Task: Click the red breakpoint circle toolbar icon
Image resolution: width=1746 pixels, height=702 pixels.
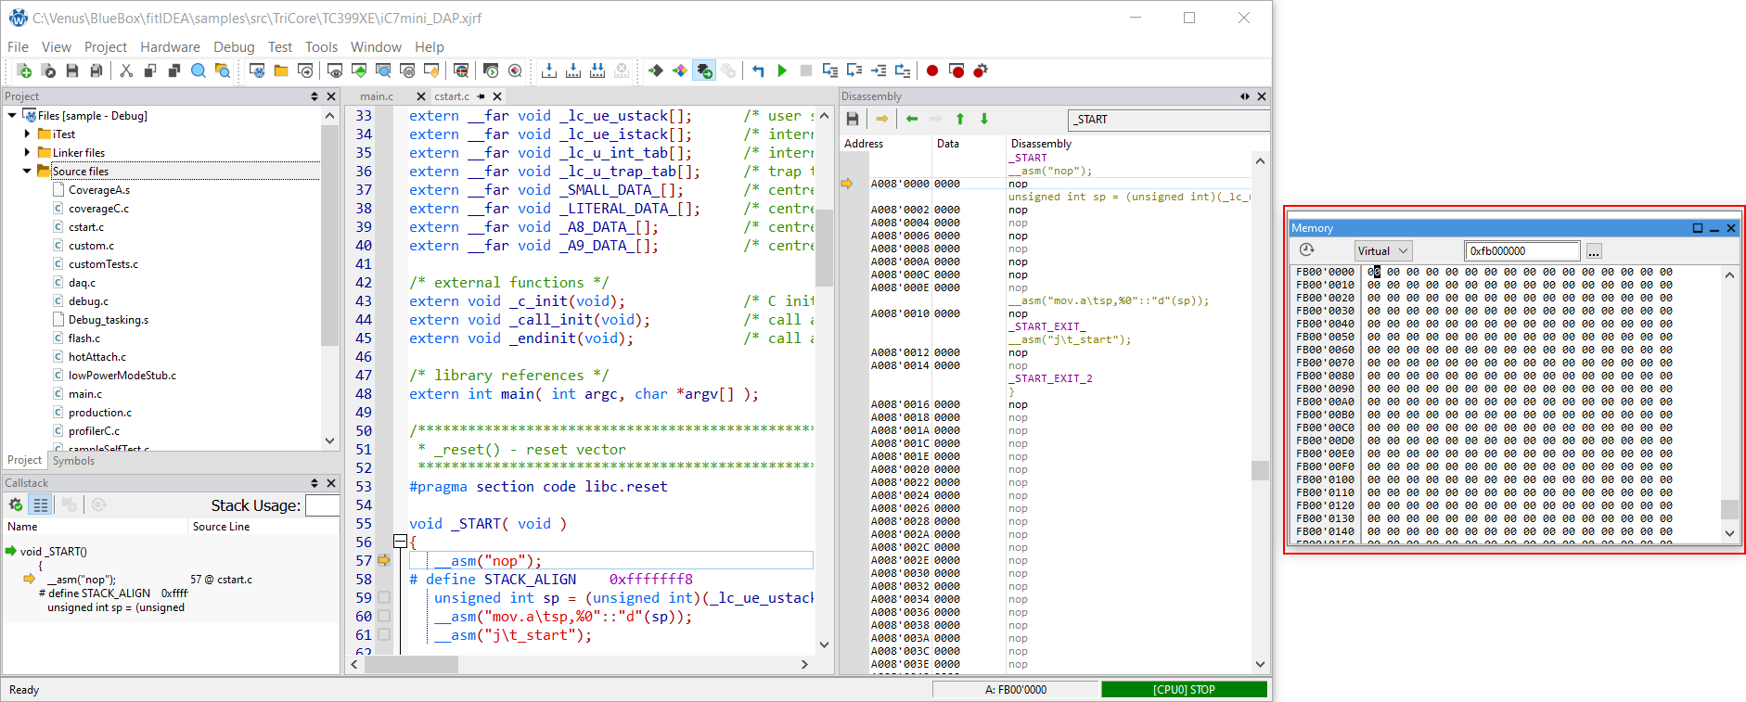Action: point(932,70)
